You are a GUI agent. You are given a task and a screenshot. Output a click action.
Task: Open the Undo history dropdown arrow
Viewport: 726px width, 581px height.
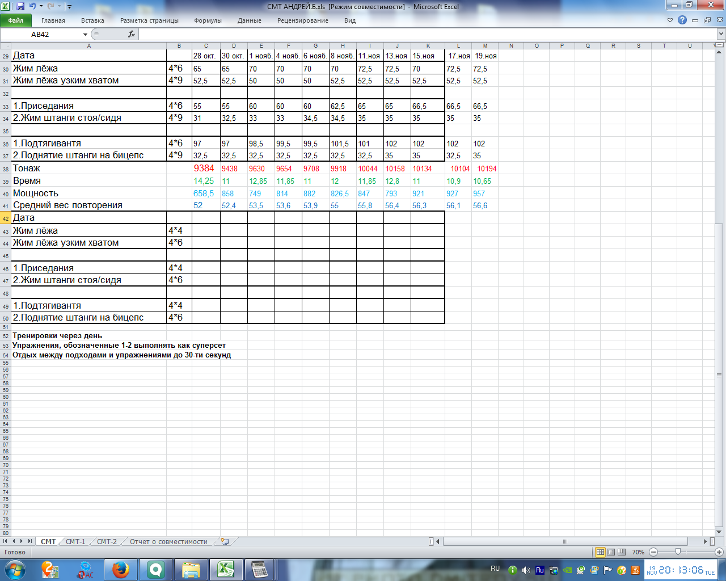click(41, 7)
